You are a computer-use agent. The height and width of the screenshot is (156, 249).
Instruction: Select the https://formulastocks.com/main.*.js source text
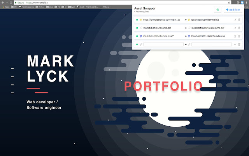point(161,20)
